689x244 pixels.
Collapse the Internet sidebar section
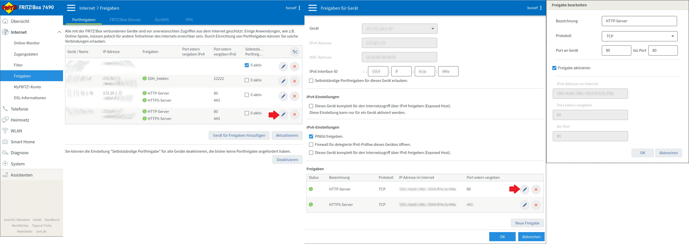[59, 32]
